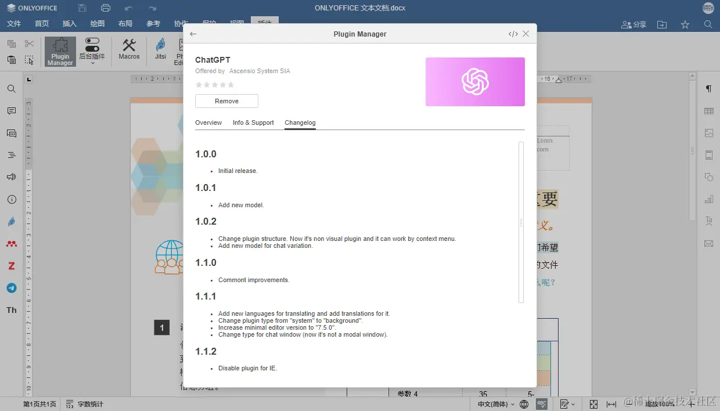The image size is (720, 411).
Task: Open the About info icon
Action: point(12,199)
